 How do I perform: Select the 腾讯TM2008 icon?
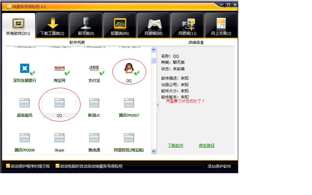(25, 137)
